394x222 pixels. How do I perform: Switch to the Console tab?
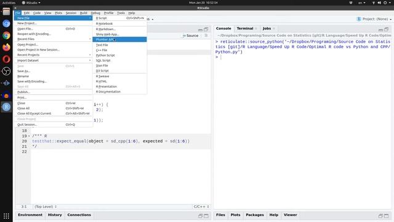(x=223, y=28)
